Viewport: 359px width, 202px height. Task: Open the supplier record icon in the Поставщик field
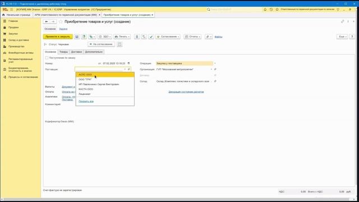[129, 69]
